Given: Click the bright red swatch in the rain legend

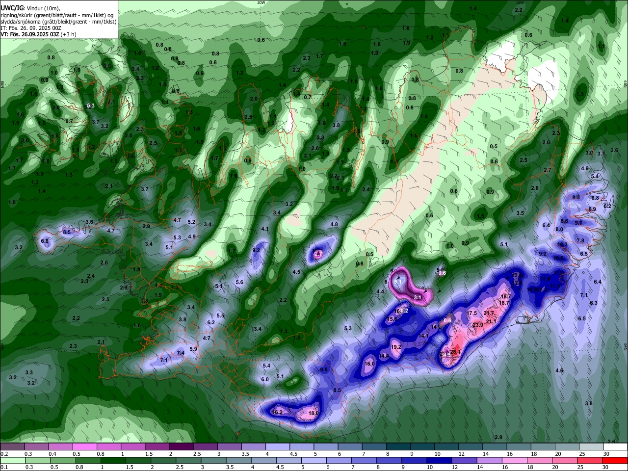Looking at the screenshot, I should click(616, 461).
